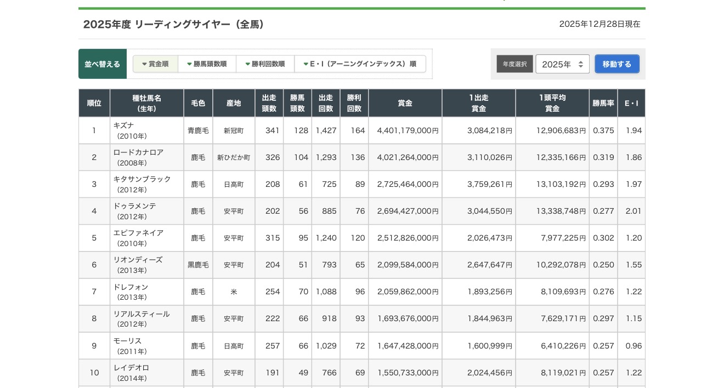This screenshot has width=724, height=388.
Task: Open the レイデオロ sire entry
Action: [131, 367]
